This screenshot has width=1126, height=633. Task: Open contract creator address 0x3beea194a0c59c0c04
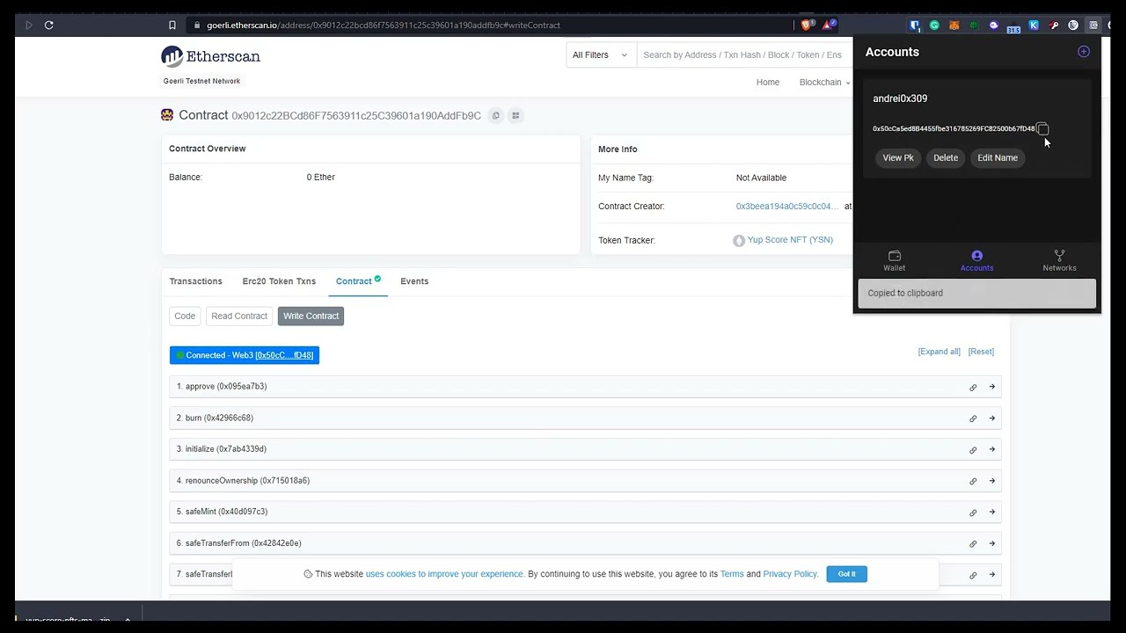787,207
